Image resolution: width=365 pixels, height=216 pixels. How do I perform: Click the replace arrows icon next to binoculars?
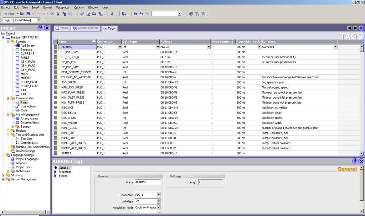(141, 14)
